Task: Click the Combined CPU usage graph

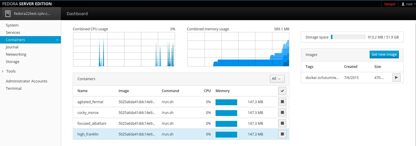Action: 124,49
